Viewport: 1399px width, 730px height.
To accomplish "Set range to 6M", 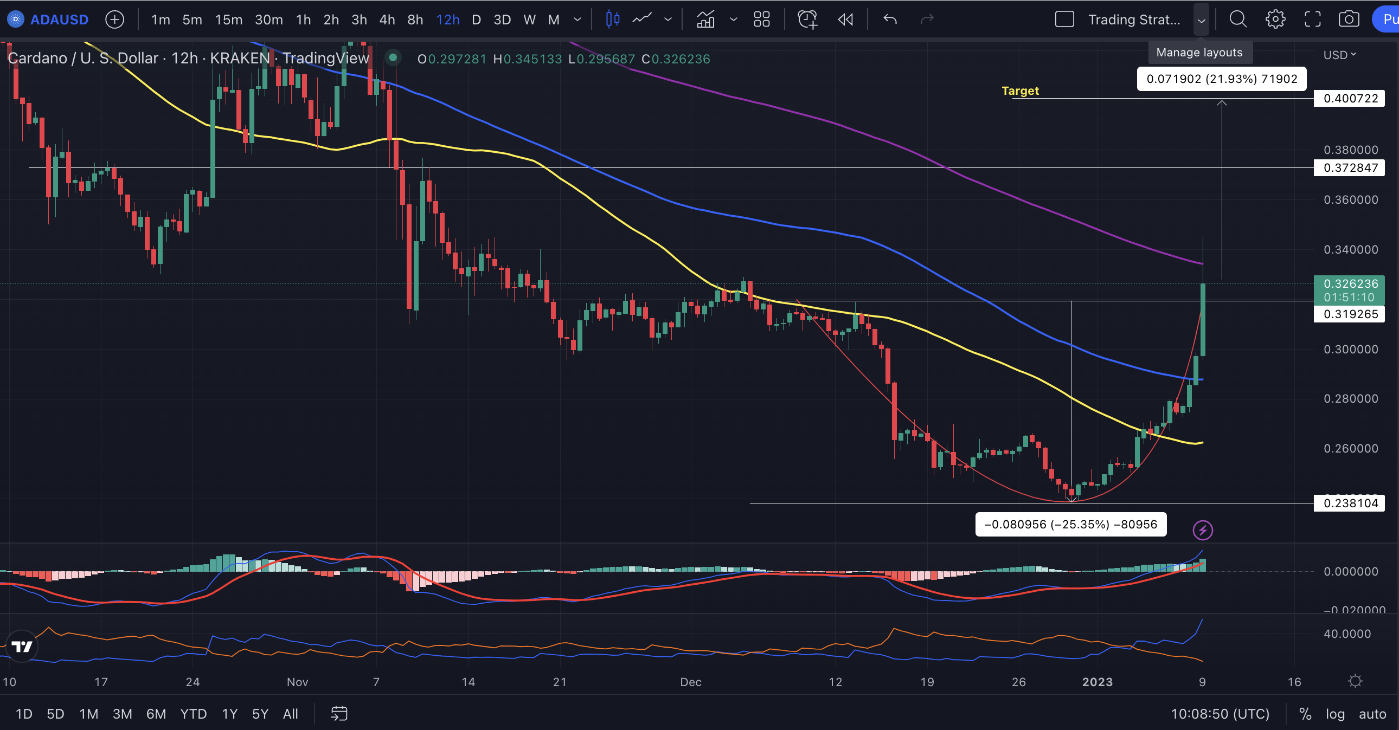I will pyautogui.click(x=156, y=714).
